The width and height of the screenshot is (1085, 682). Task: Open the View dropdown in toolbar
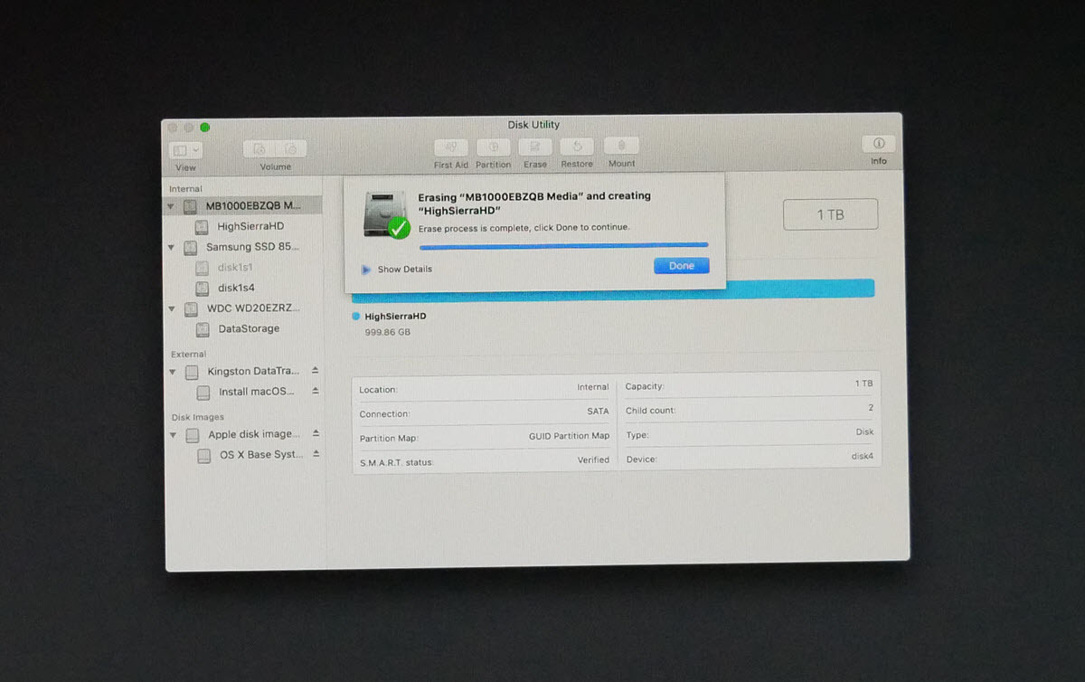click(x=186, y=150)
